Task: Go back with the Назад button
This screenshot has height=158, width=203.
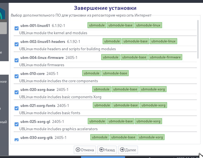Action: coord(107,150)
